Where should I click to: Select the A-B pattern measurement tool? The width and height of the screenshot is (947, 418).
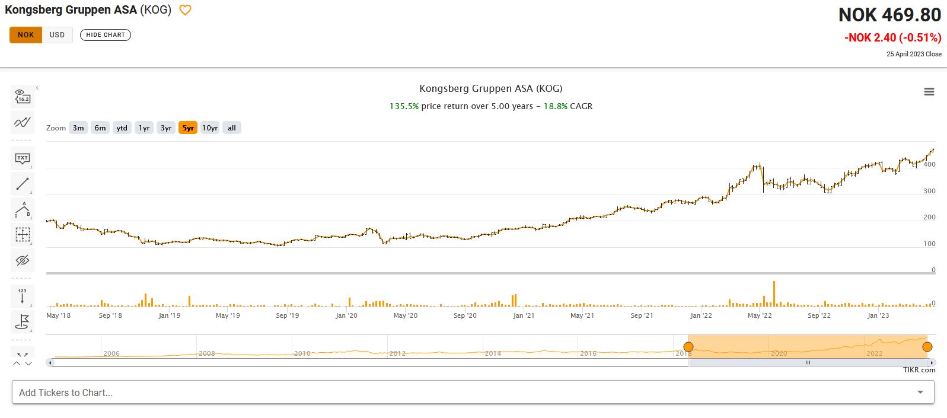point(23,210)
